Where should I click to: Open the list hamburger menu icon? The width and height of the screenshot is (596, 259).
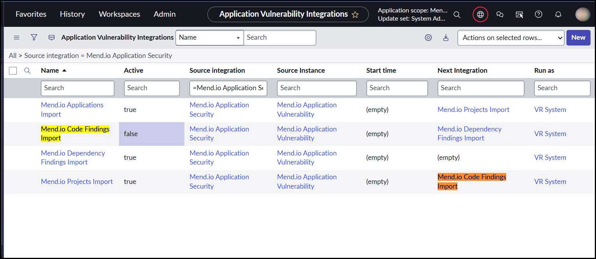[16, 37]
